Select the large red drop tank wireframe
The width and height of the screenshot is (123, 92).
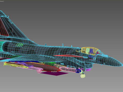click(43, 66)
